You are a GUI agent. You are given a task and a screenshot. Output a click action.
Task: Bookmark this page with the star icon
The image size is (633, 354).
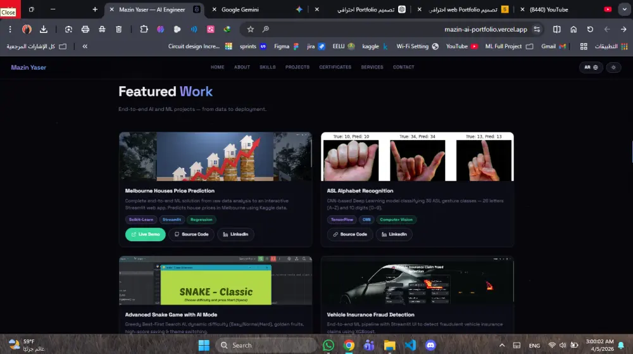[x=250, y=29]
